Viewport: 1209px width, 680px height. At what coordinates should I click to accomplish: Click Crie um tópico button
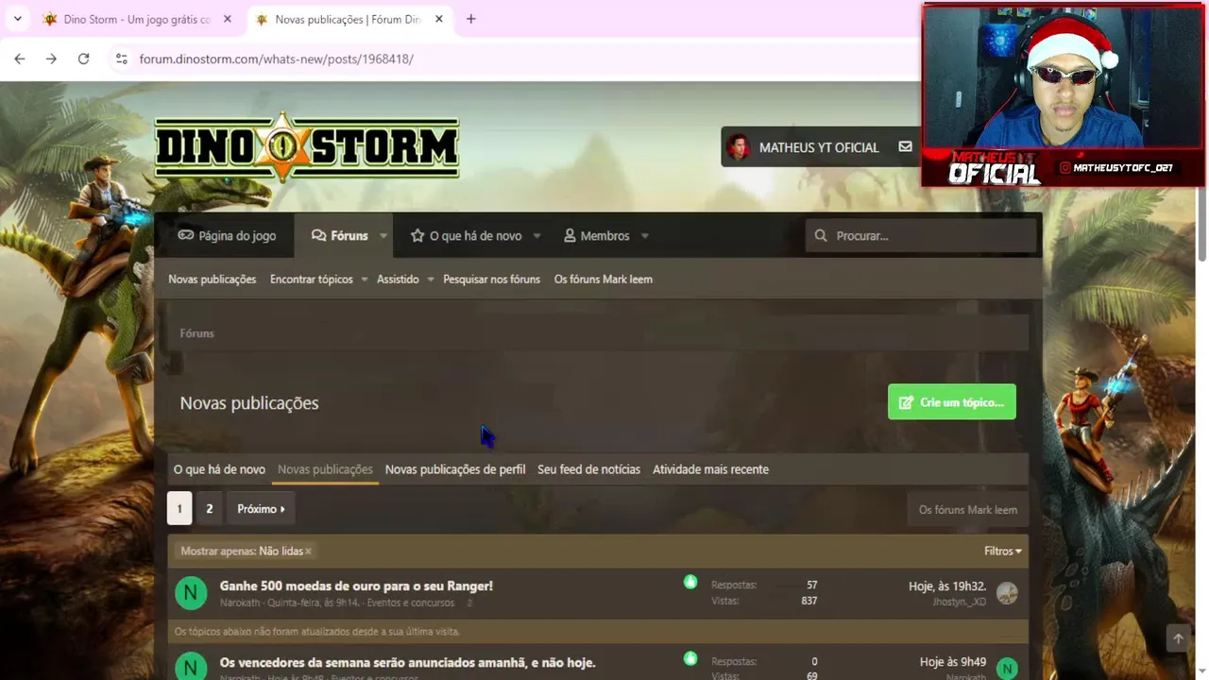pyautogui.click(x=951, y=402)
